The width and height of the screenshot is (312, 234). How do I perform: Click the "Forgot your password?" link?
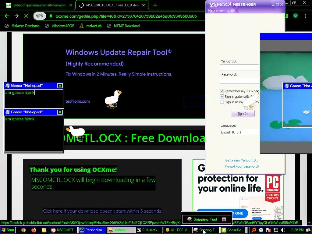[x=242, y=166]
